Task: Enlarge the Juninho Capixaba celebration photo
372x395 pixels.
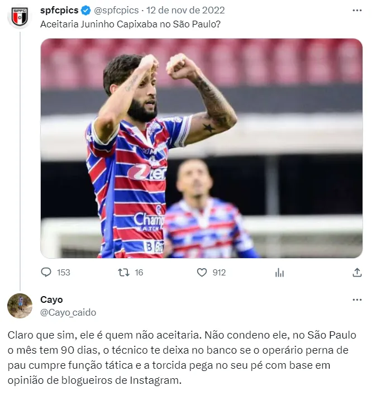Action: click(x=202, y=148)
